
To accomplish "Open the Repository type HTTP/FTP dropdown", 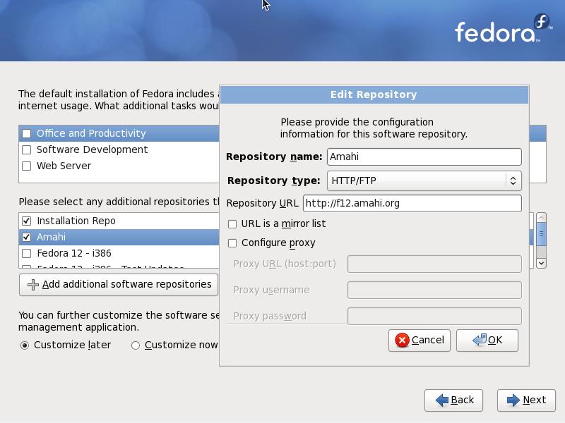I will click(424, 180).
